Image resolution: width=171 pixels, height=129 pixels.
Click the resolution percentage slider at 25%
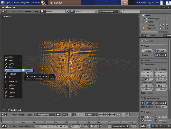147,79
